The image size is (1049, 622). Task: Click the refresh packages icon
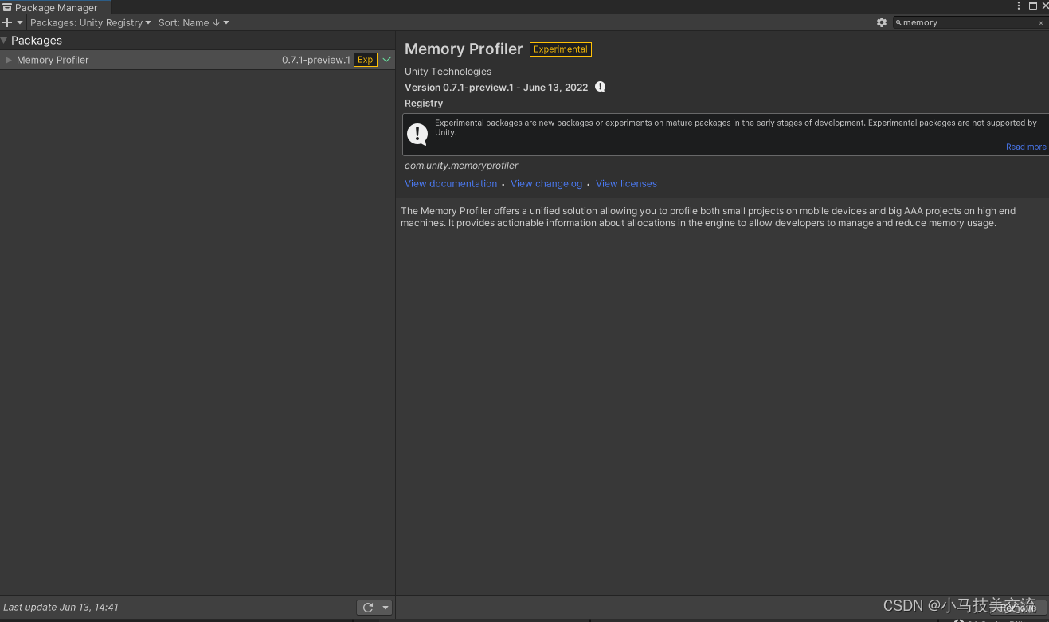click(x=366, y=607)
